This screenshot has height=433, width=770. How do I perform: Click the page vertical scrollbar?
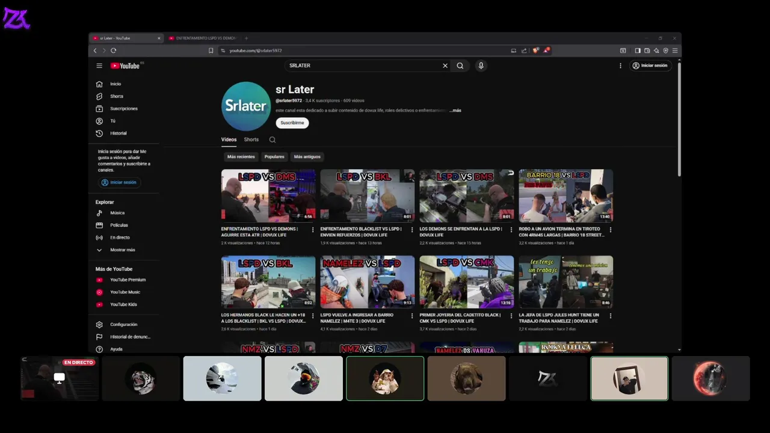(679, 119)
